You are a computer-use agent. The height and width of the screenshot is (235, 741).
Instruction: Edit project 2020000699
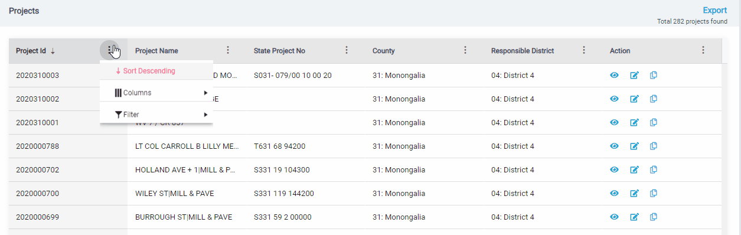(x=634, y=217)
